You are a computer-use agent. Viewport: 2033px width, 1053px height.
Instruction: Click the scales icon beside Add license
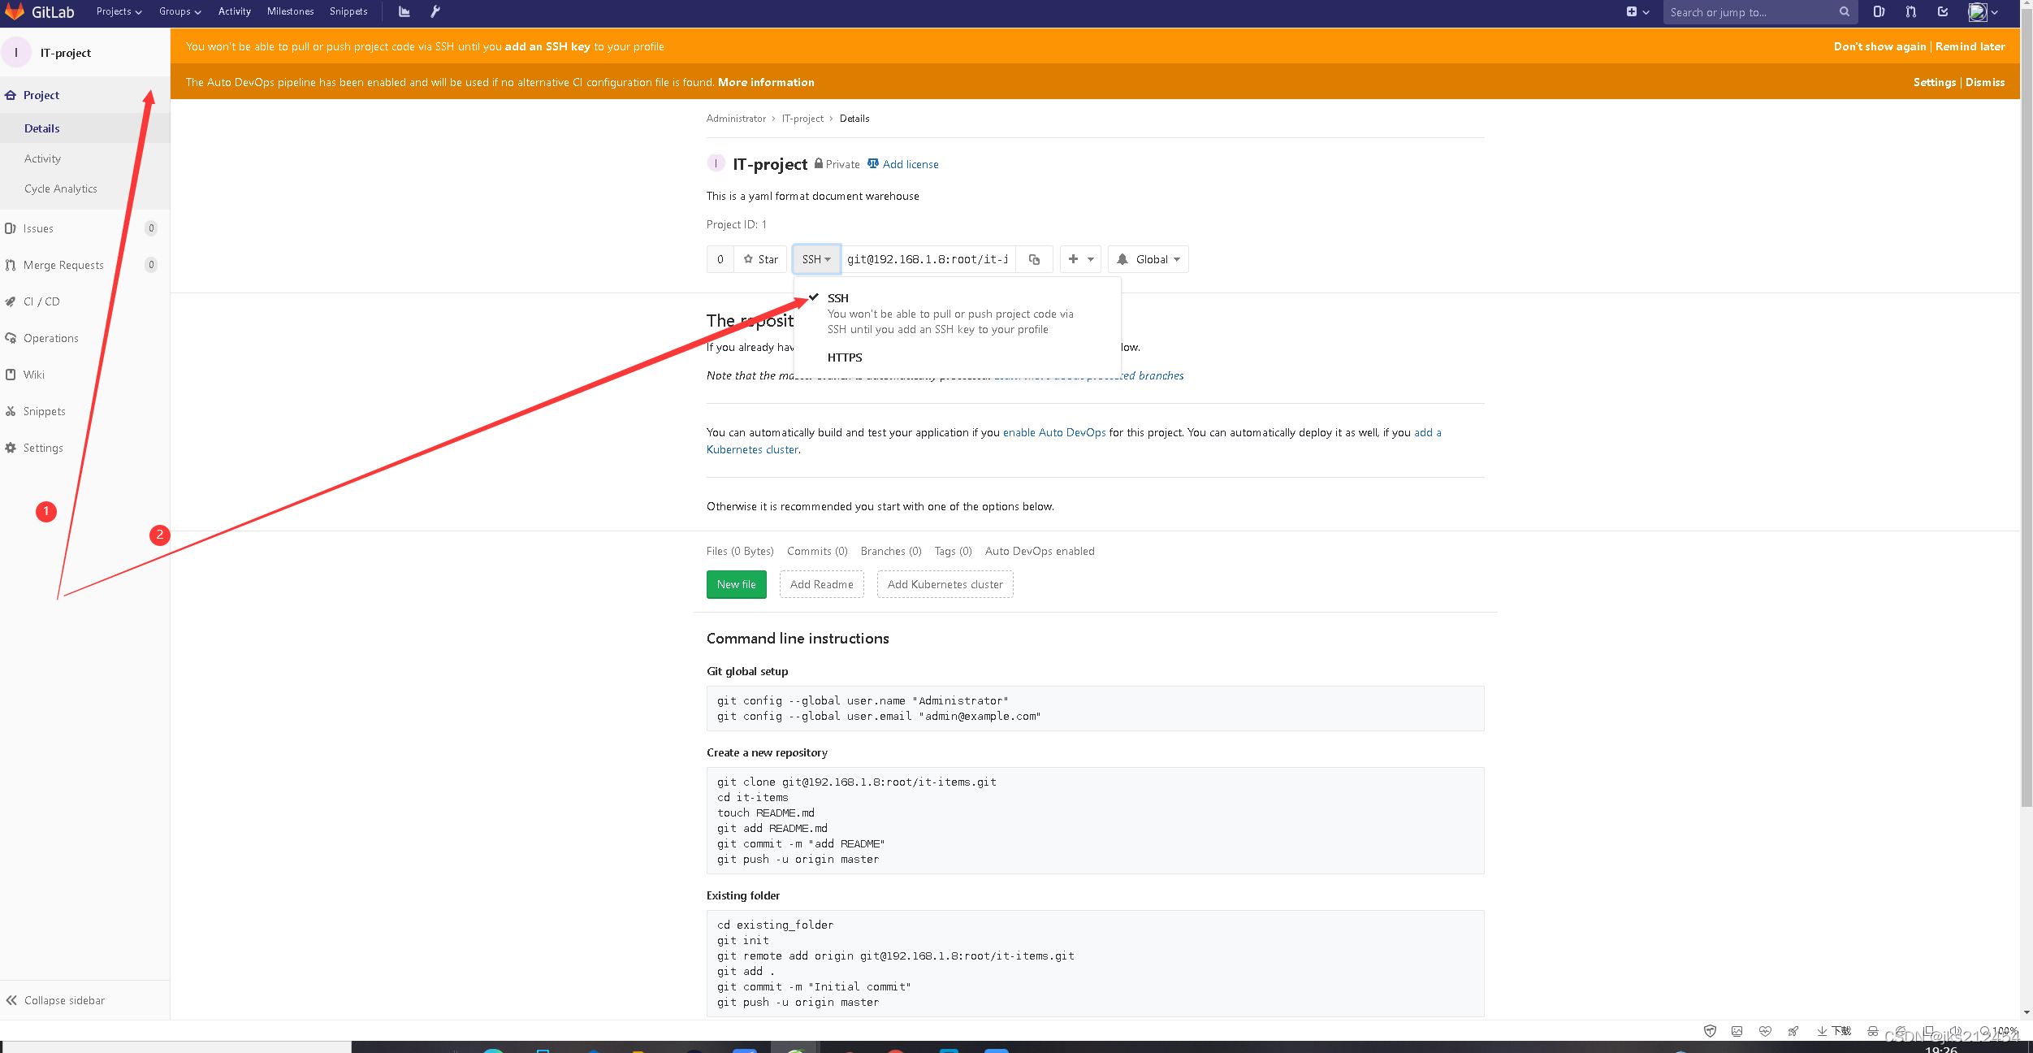pos(873,163)
